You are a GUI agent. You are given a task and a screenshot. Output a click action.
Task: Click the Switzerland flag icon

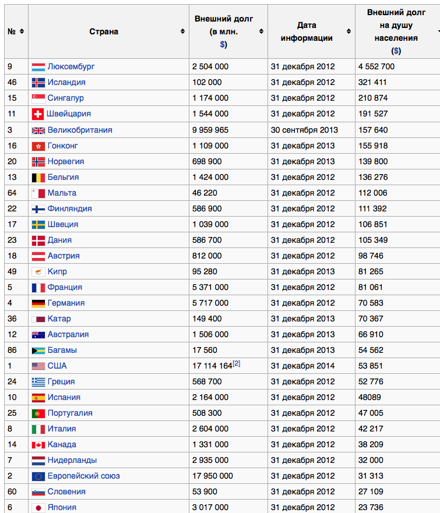38,114
